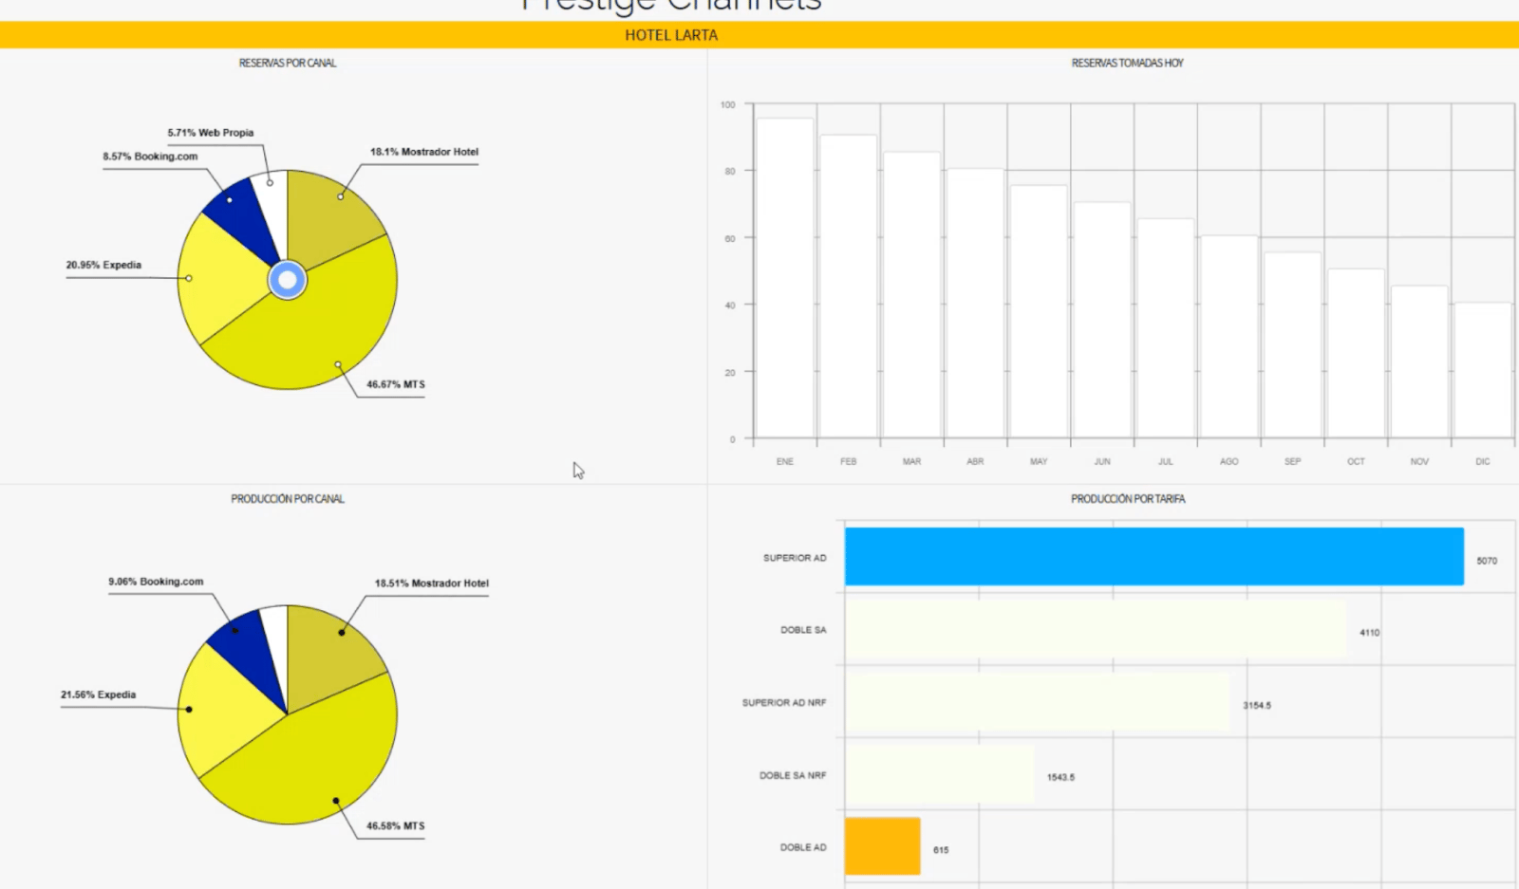
Task: Click the 5070 value label
Action: 1487,561
